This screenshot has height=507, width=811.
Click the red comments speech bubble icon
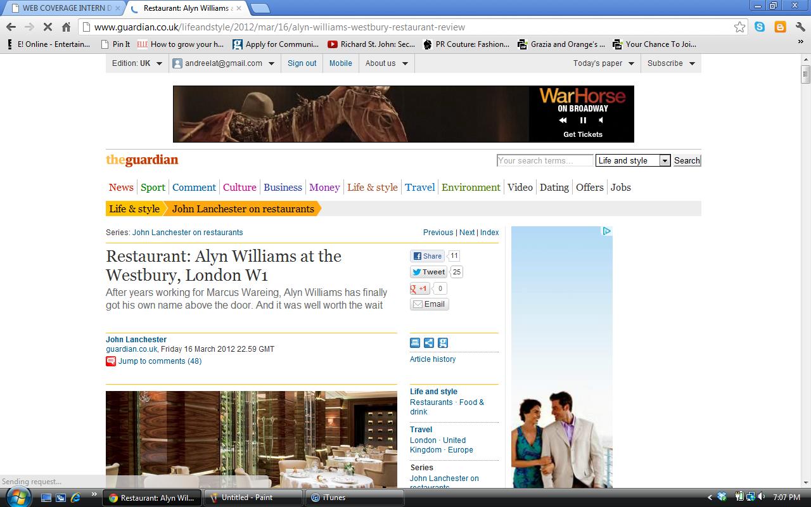pos(111,361)
